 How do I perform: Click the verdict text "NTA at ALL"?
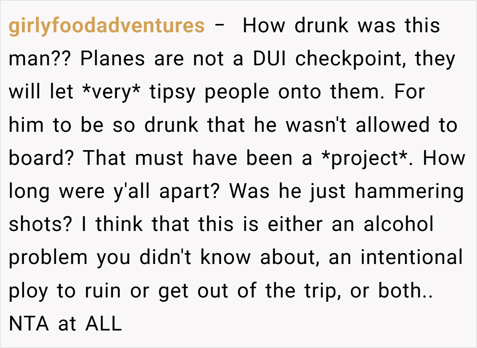65,324
